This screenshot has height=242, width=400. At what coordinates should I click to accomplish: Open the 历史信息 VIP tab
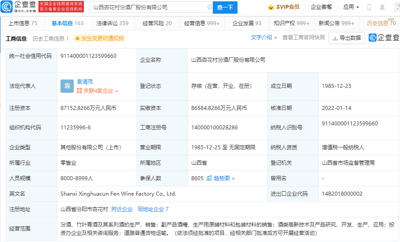381,23
